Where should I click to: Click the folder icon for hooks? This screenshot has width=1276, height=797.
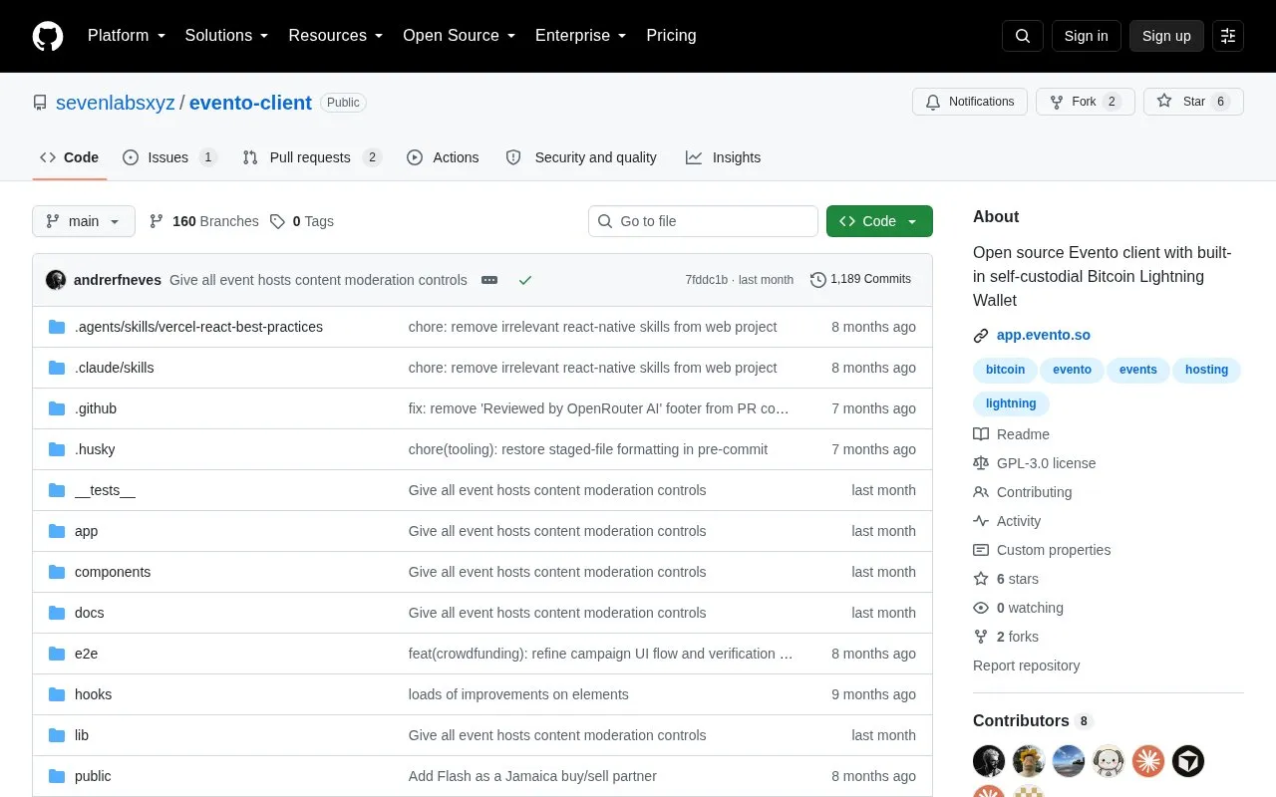tap(57, 694)
